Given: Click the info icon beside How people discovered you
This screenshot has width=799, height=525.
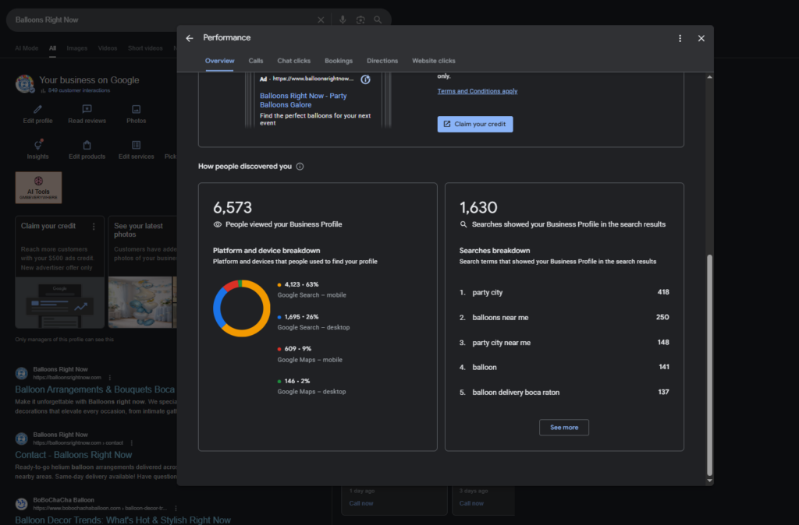Looking at the screenshot, I should click(x=300, y=166).
